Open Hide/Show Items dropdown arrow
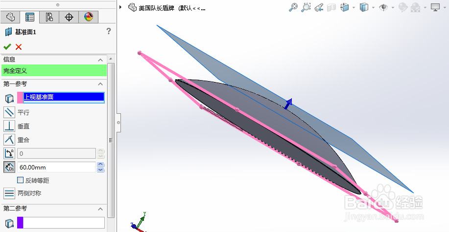 pyautogui.click(x=393, y=8)
